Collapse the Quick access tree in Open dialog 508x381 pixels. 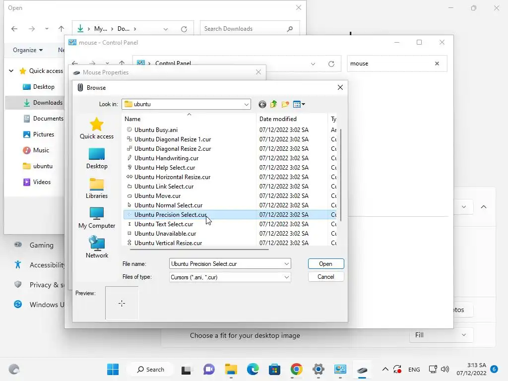coord(11,70)
